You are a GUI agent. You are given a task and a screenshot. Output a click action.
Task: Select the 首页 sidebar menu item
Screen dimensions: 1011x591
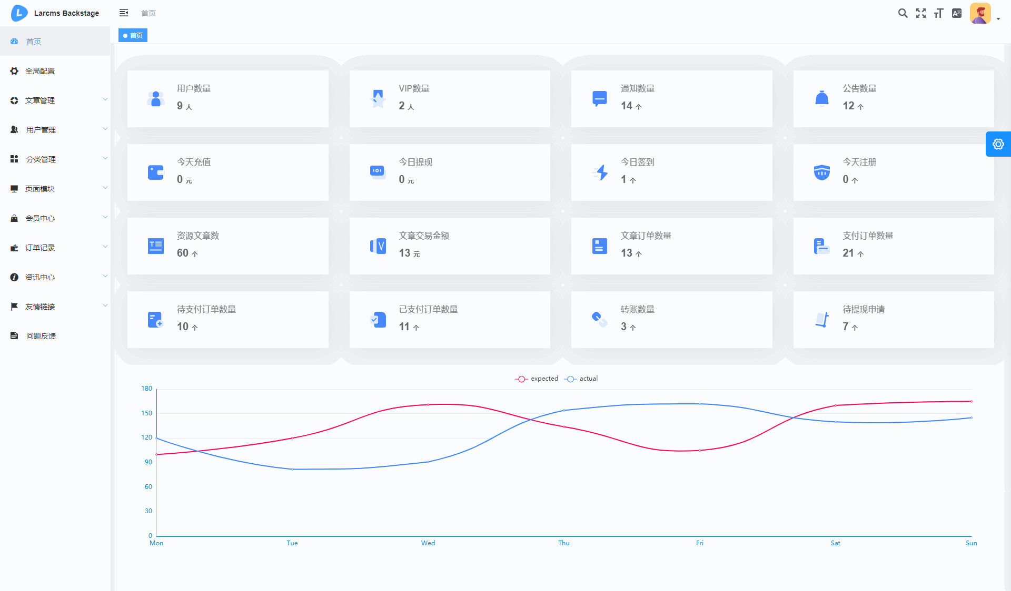[34, 42]
